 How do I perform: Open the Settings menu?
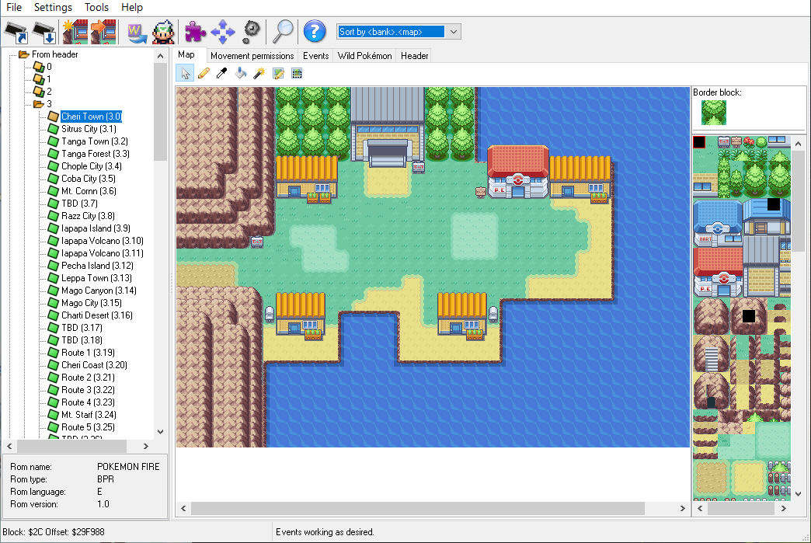pos(53,7)
